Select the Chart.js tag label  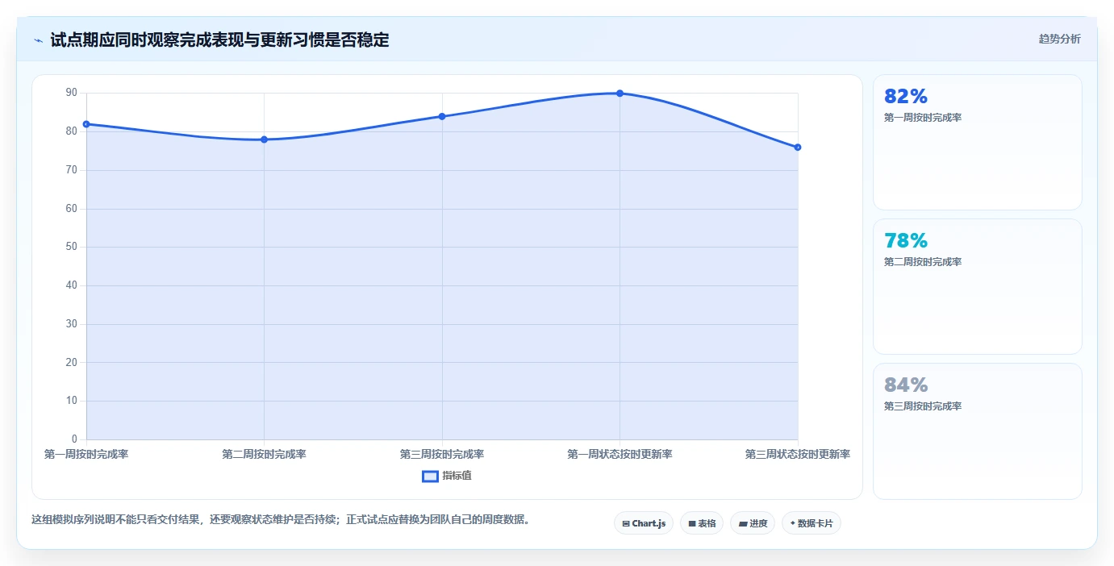point(649,524)
